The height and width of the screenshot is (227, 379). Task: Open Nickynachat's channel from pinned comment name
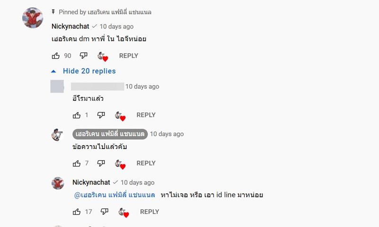click(x=70, y=26)
